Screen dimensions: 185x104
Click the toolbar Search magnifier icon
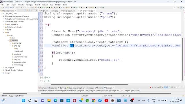(x=174, y=8)
